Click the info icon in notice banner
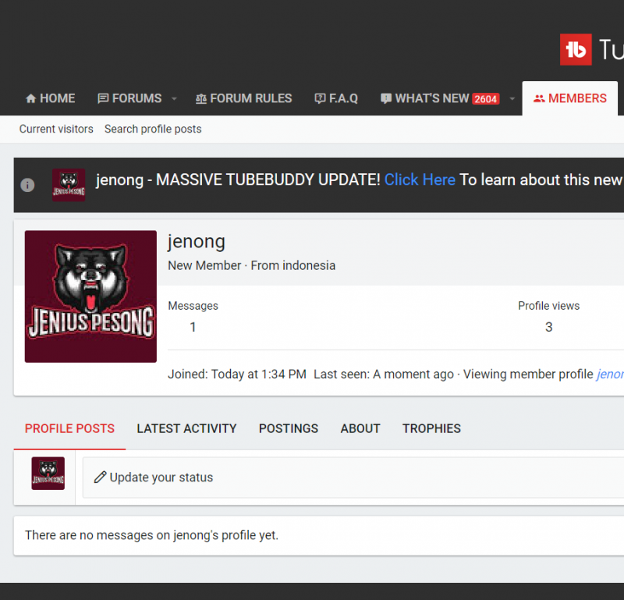 (x=27, y=185)
